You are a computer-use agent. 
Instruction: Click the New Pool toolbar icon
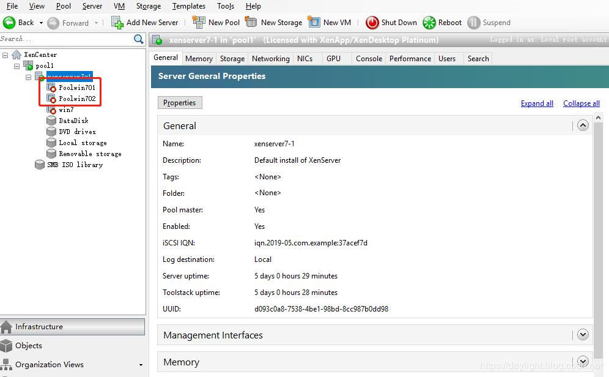coord(199,22)
